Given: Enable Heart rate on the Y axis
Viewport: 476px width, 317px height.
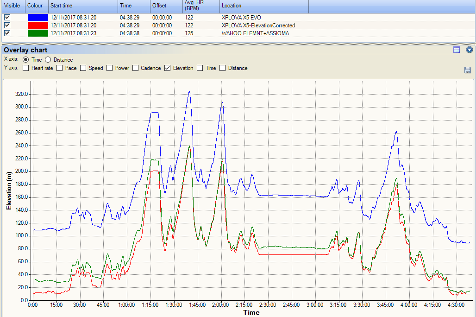Looking at the screenshot, I should (25, 68).
